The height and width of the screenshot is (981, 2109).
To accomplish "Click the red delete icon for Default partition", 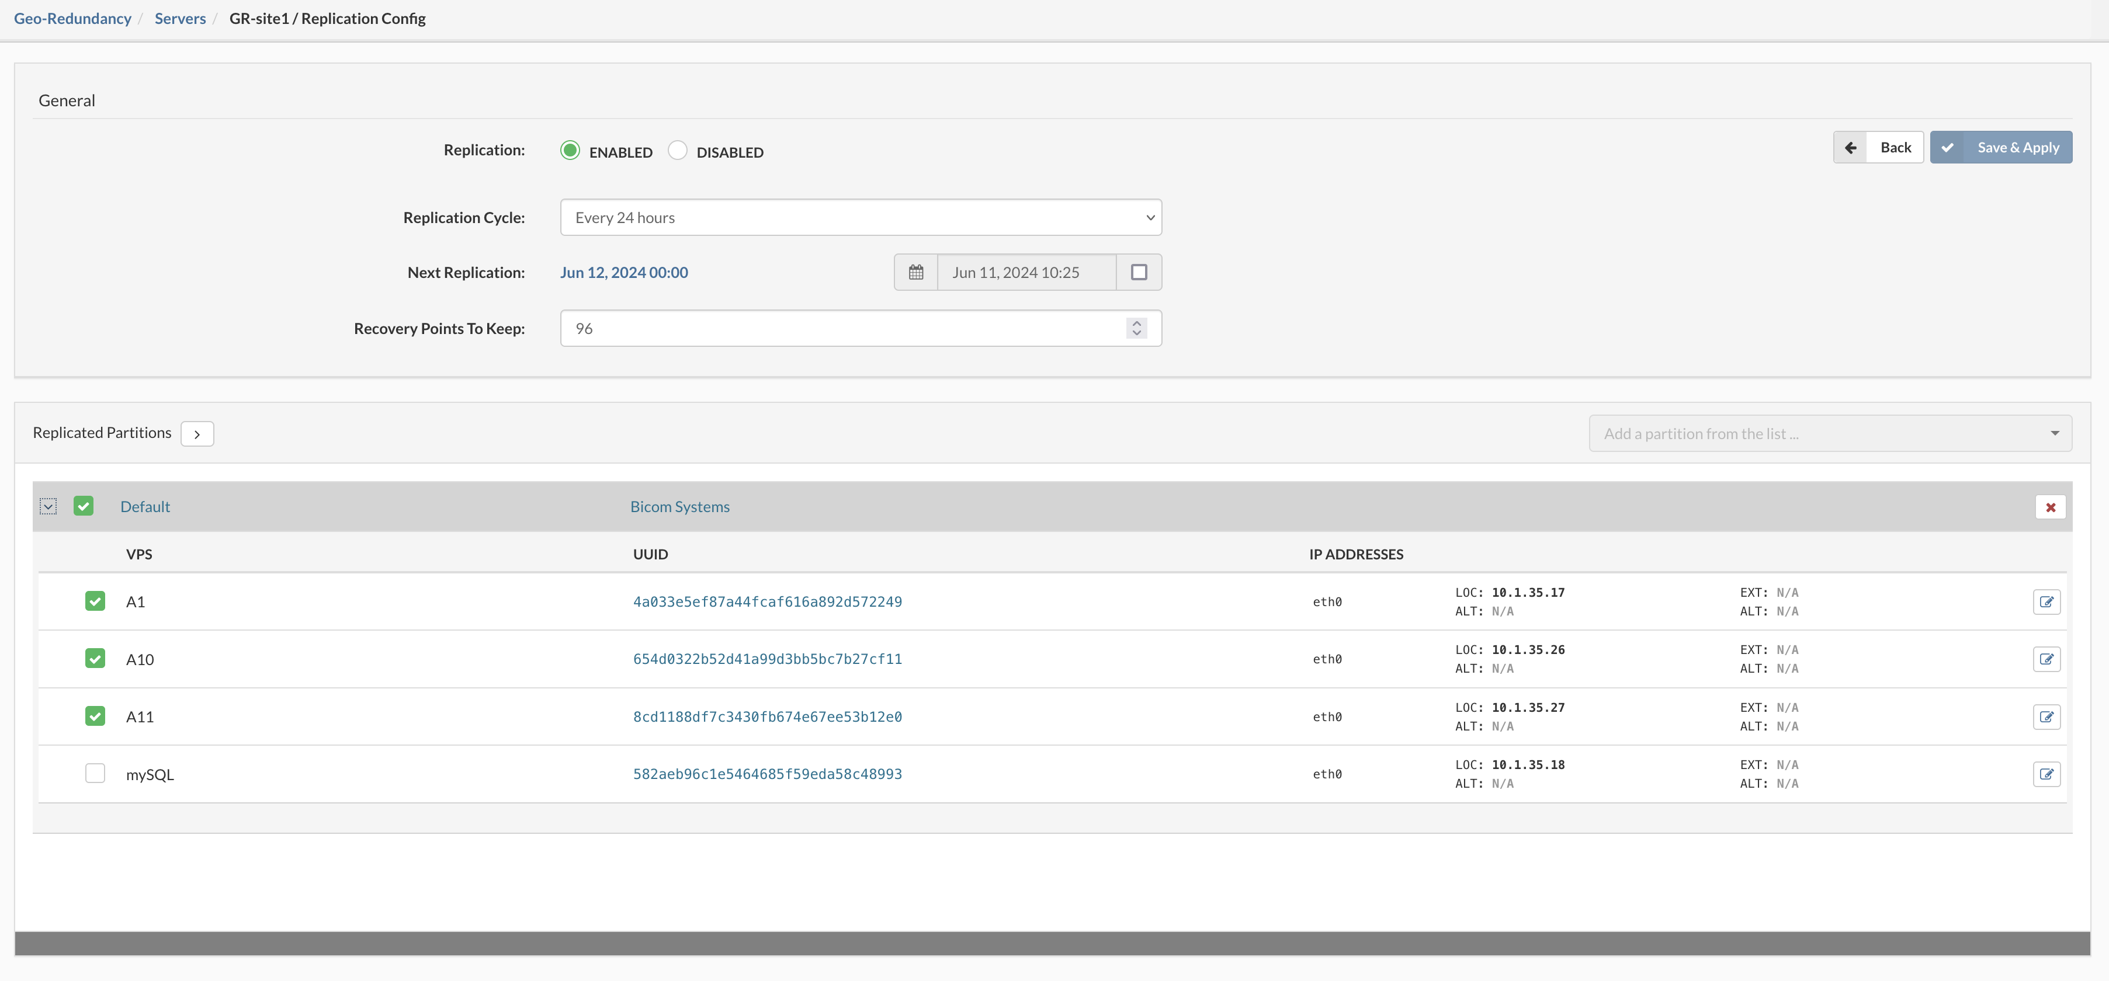I will coord(2050,507).
